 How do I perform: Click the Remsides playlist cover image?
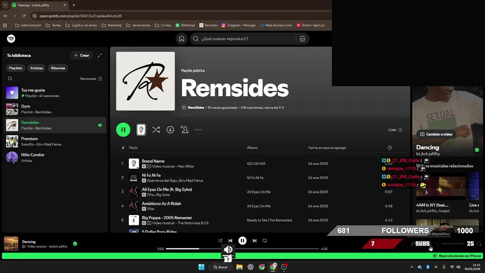coord(145,81)
